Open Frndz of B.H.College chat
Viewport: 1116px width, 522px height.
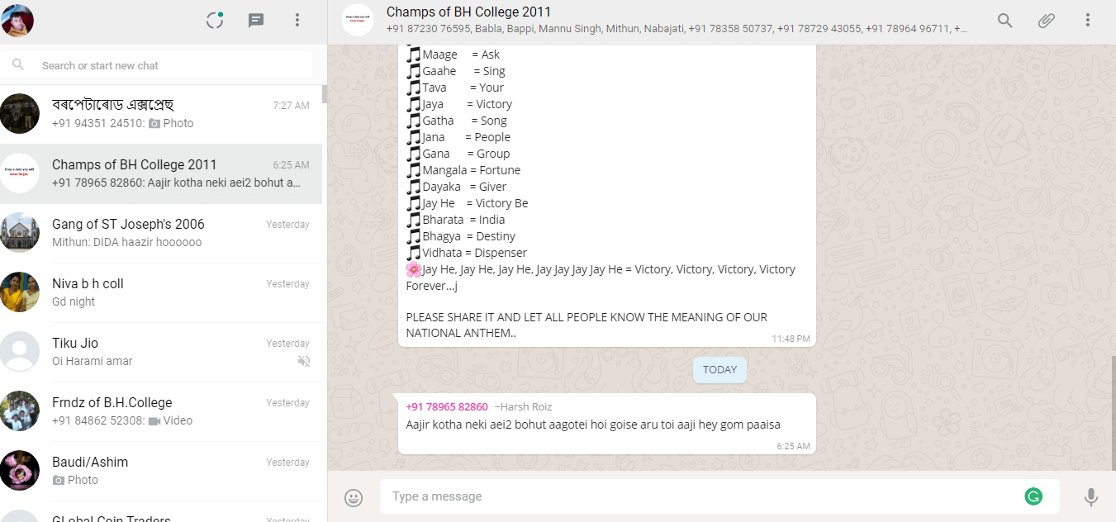pos(161,411)
